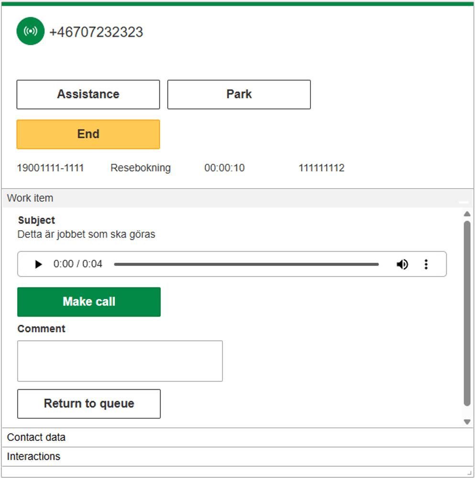This screenshot has width=475, height=478.
Task: Request help with the Assistance button
Action: [x=88, y=95]
